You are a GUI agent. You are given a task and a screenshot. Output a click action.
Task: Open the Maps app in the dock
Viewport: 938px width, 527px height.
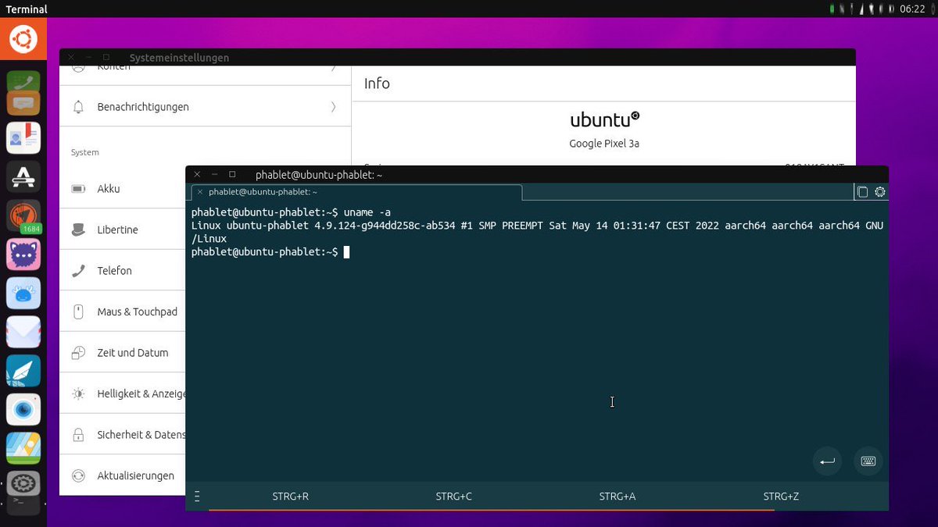click(23, 448)
